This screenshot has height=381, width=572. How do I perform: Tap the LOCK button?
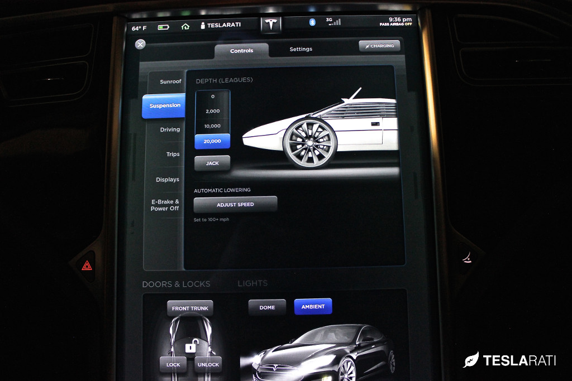click(173, 364)
